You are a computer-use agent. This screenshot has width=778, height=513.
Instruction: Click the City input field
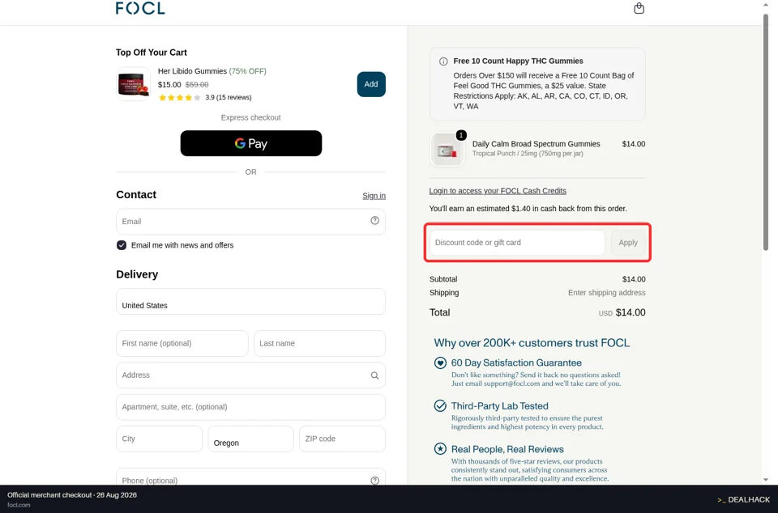pyautogui.click(x=160, y=439)
